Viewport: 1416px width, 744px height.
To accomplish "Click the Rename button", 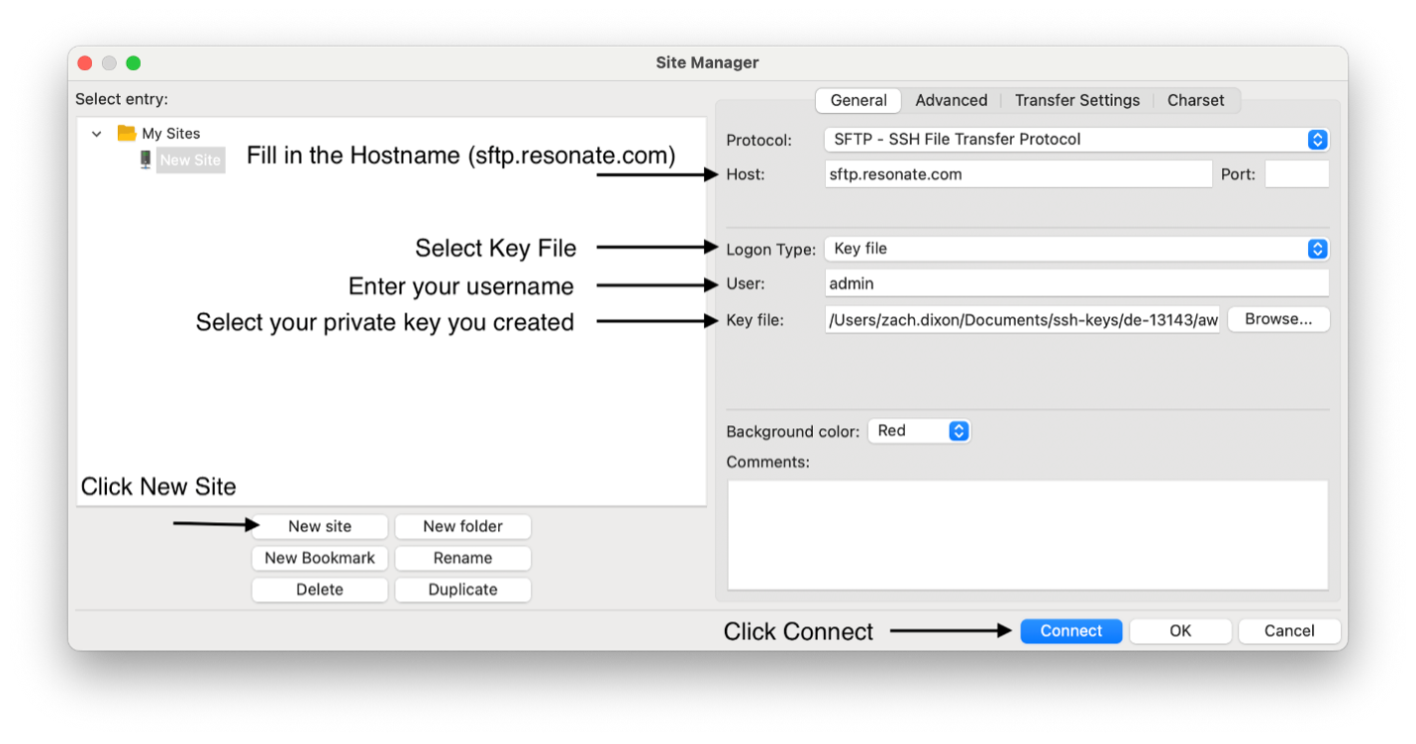I will [462, 558].
